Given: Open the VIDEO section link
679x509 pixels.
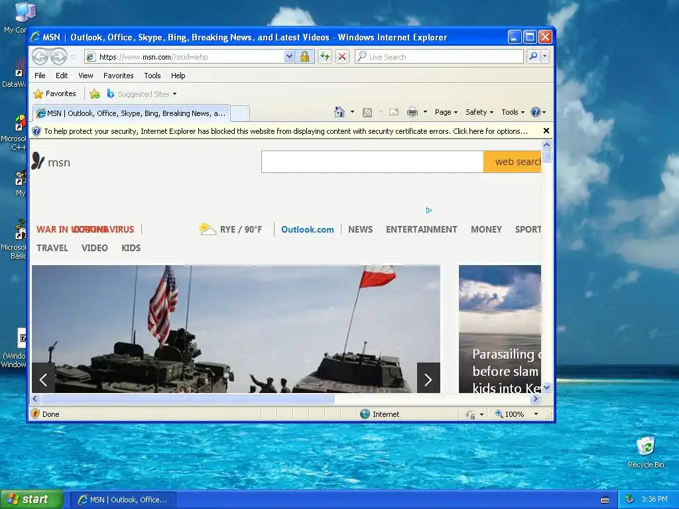Looking at the screenshot, I should pos(94,248).
